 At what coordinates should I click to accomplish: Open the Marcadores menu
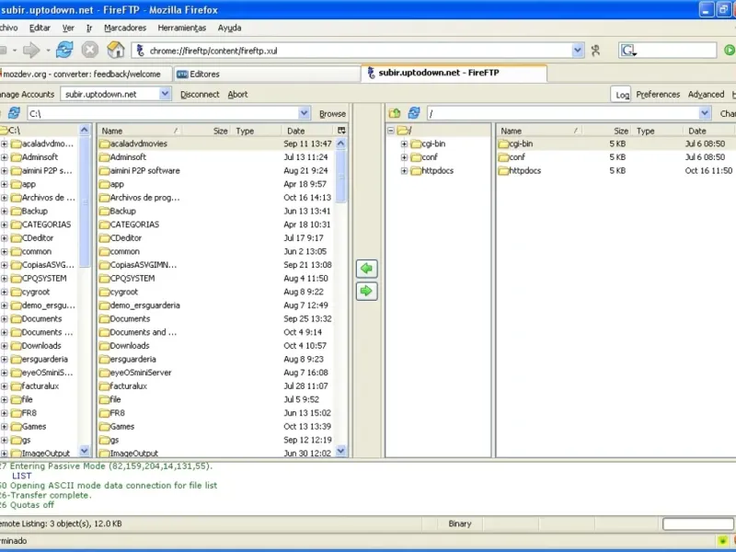click(x=125, y=28)
